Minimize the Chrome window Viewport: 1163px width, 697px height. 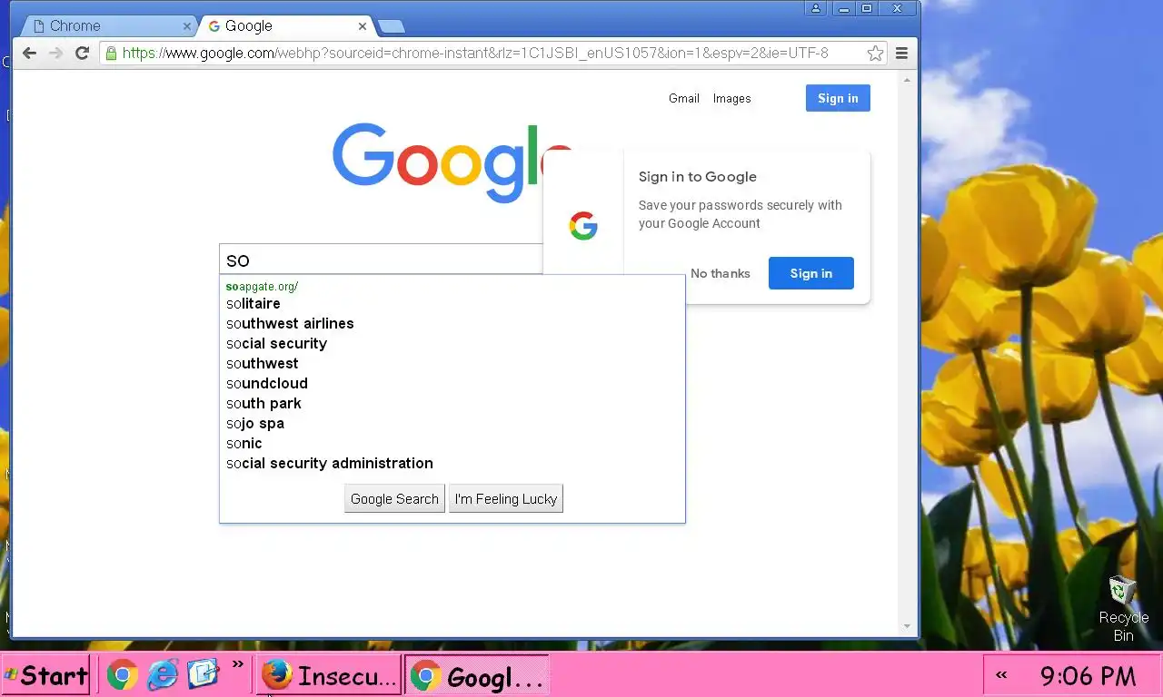tap(845, 8)
